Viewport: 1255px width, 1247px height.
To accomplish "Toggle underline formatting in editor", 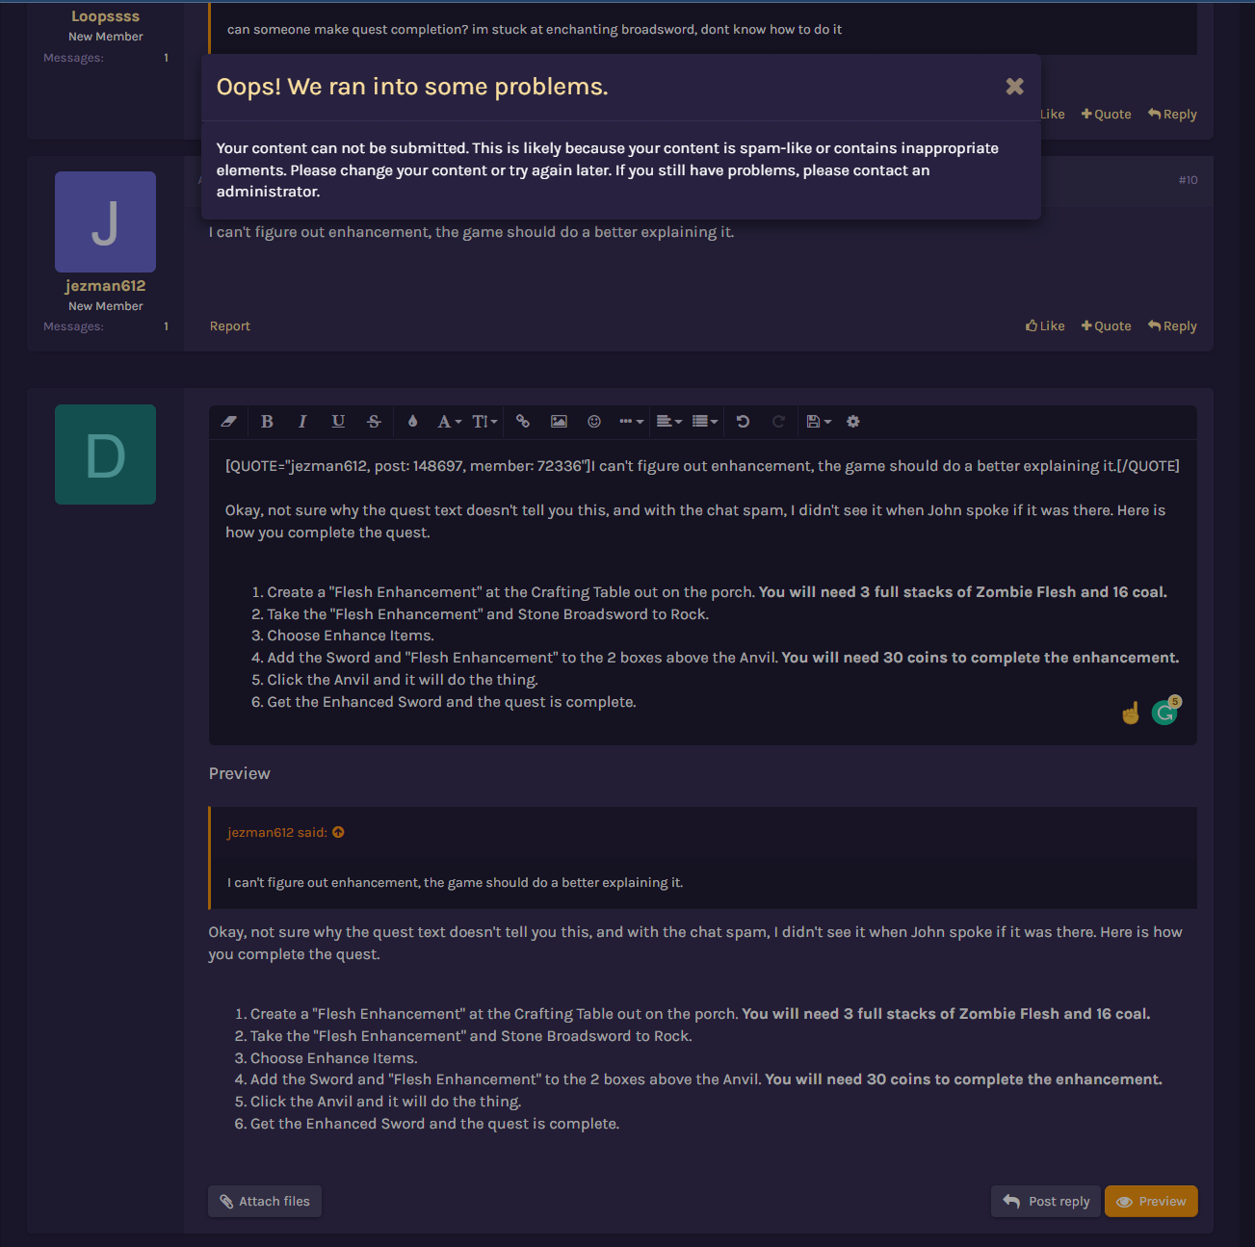I will pos(338,422).
